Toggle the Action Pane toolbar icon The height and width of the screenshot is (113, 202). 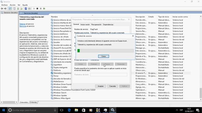29,8
